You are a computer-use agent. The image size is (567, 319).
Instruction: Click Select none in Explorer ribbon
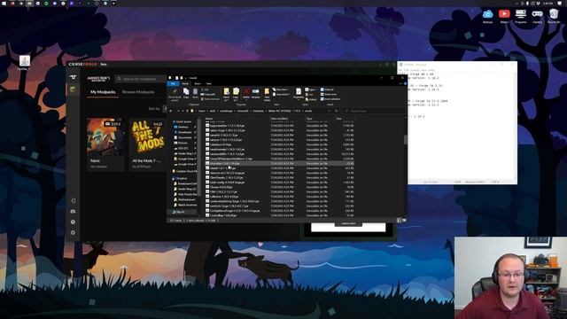pos(329,94)
